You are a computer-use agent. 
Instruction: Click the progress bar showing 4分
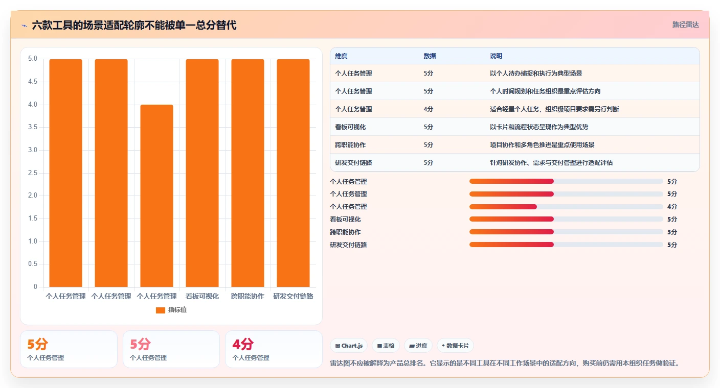[x=566, y=207]
